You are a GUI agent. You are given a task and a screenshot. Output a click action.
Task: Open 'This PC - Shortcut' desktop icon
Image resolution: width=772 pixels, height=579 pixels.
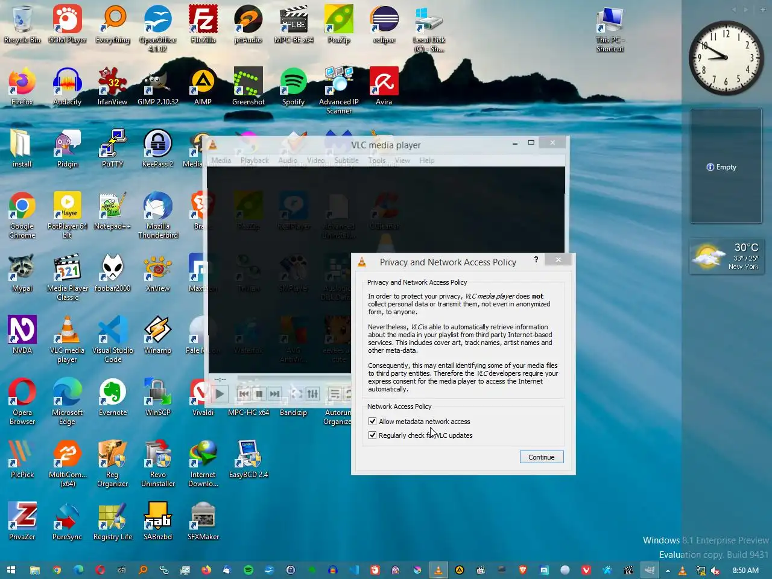coord(610,29)
